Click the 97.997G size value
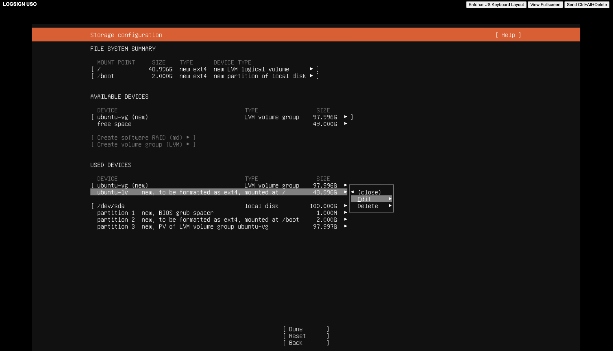613x351 pixels. pyautogui.click(x=325, y=226)
